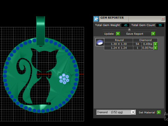Click the green arrow for the 0.007tw row

click(155, 48)
